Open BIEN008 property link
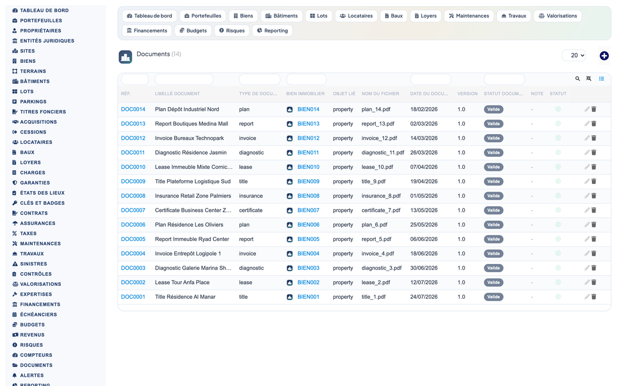Viewport: 623px width, 386px height. pyautogui.click(x=308, y=196)
